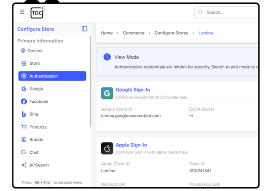Click the AI/Search sparkle icon

point(24,165)
